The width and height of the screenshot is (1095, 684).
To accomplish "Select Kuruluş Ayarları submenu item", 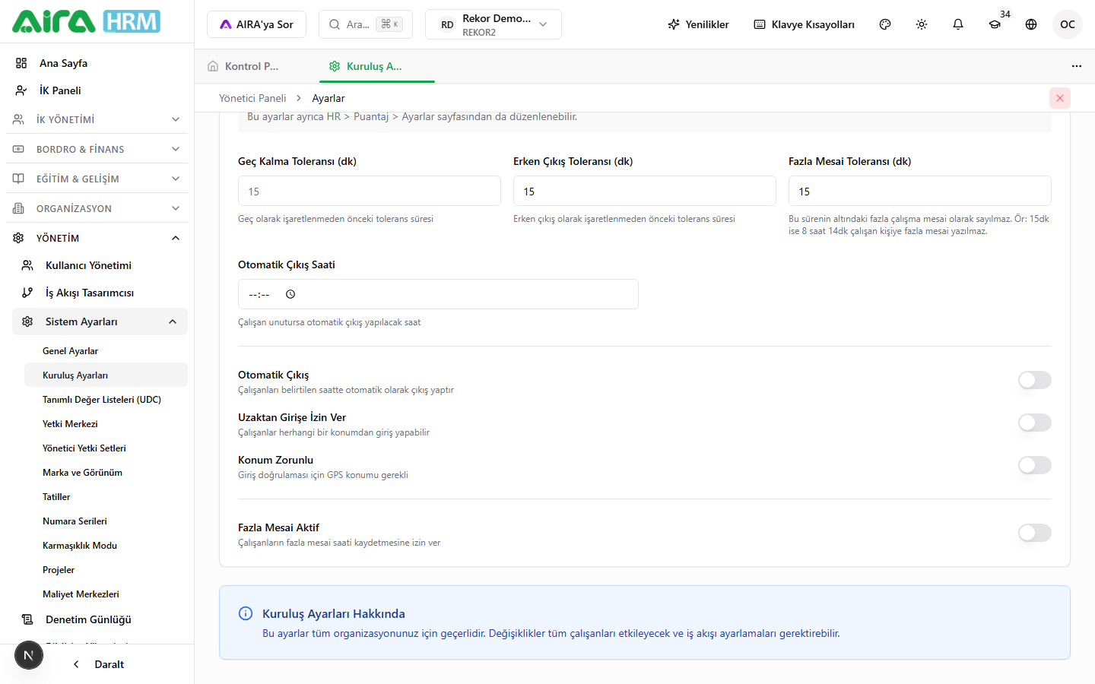I will 106,375.
